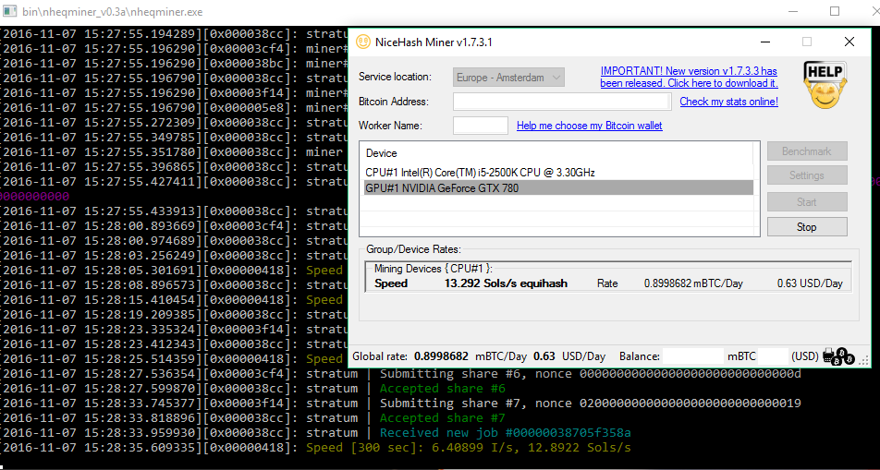
Task: Click the HELP smiley icon
Action: coord(825,85)
